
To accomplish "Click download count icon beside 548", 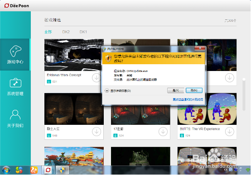I will point(49,136).
